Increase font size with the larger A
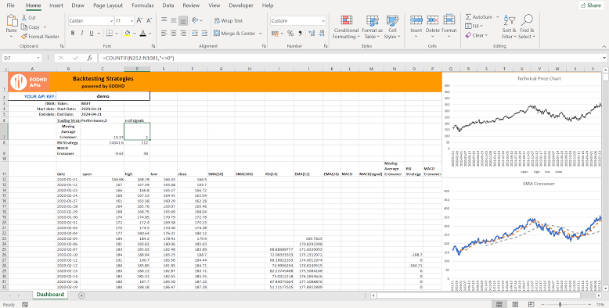 (139, 20)
